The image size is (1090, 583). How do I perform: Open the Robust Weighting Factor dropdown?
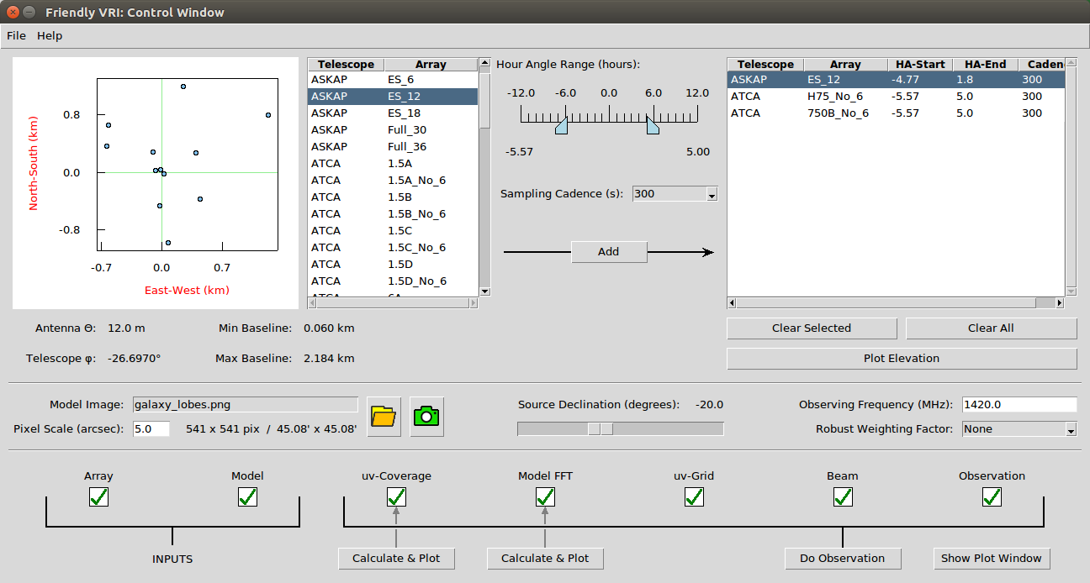(1019, 429)
